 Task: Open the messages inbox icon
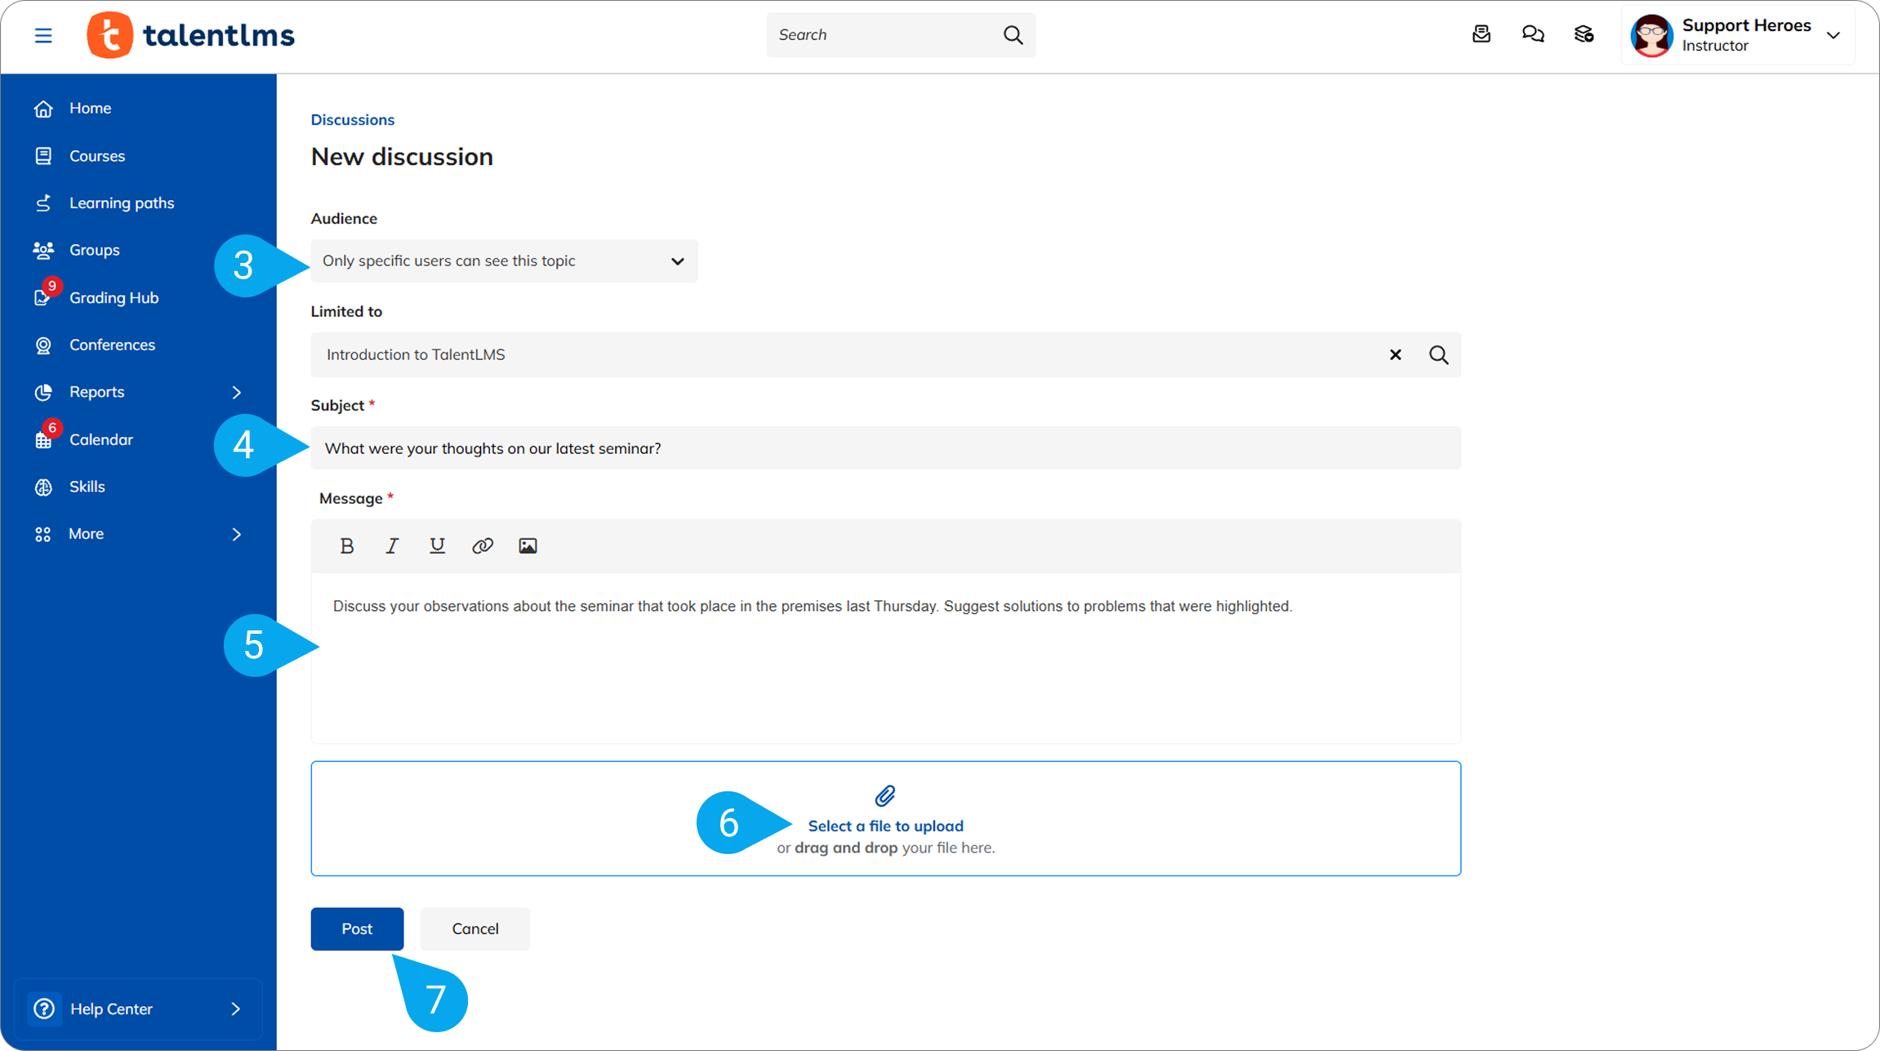click(1481, 34)
